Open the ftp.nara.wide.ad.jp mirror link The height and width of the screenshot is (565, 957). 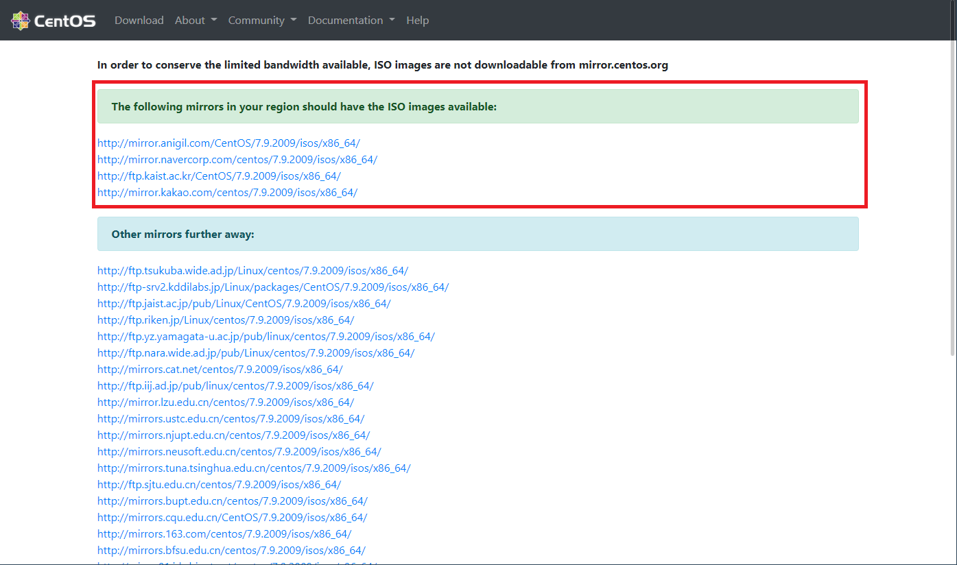coord(256,353)
